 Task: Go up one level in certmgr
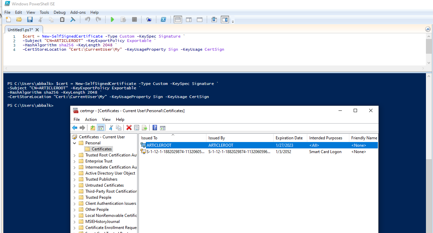point(93,128)
